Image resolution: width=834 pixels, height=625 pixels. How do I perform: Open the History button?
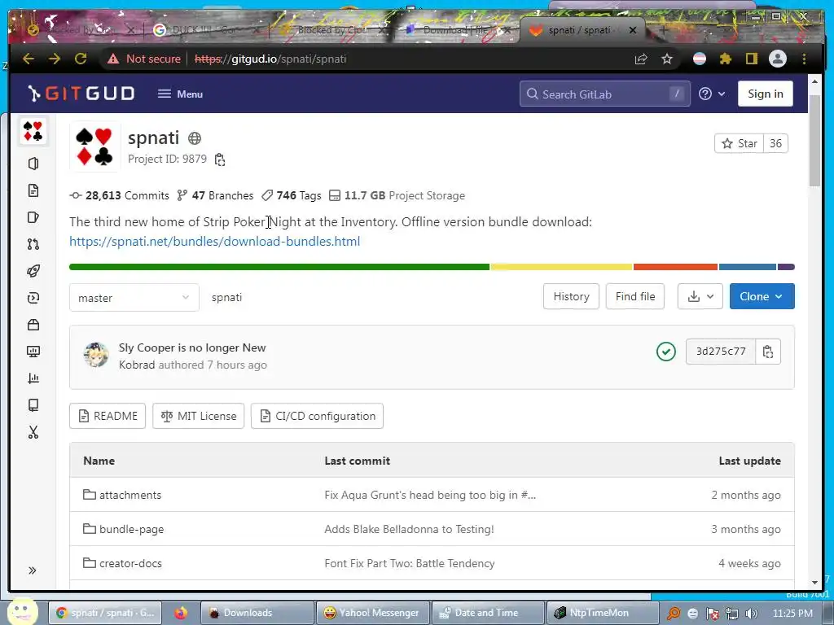pos(571,296)
